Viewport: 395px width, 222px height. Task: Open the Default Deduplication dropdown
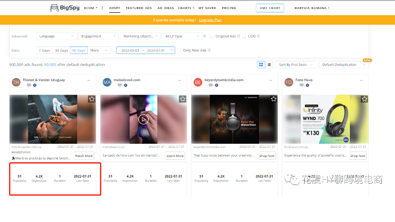[343, 65]
